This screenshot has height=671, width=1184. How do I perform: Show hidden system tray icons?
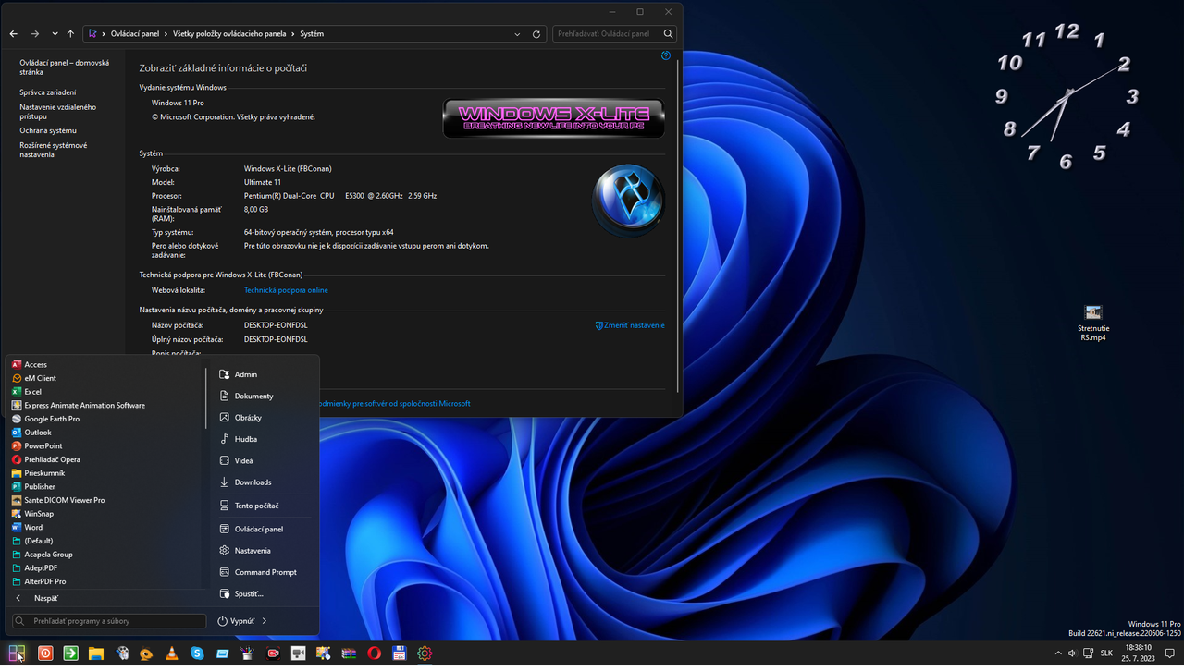pyautogui.click(x=1059, y=653)
